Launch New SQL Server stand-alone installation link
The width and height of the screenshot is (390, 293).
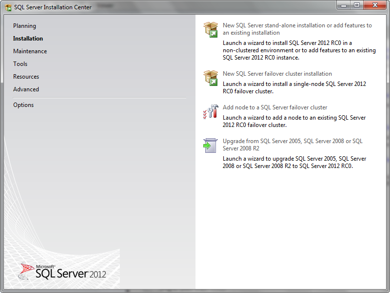click(297, 29)
